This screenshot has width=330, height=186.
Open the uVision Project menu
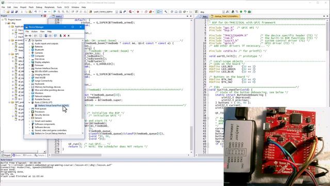coord(23,7)
